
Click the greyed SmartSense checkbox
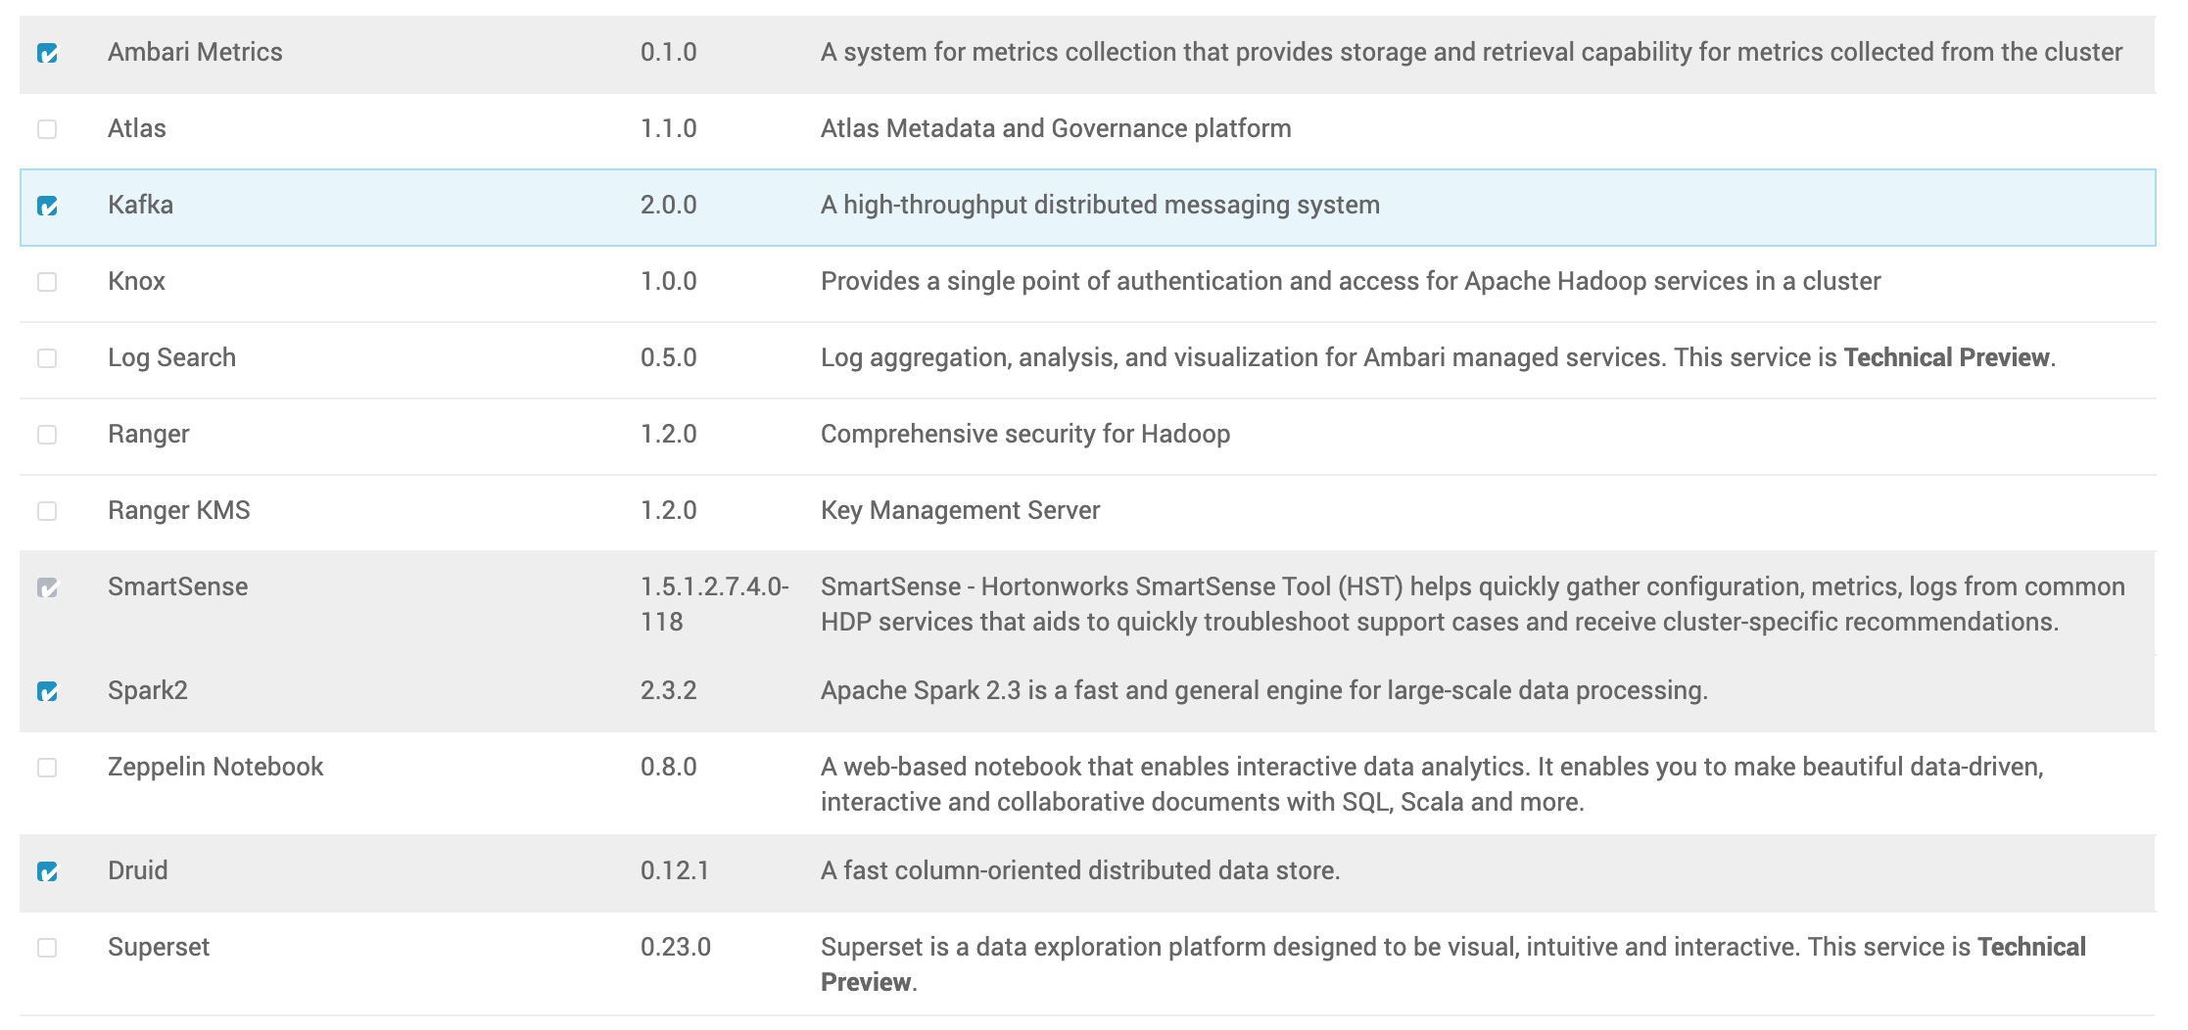coord(47,587)
